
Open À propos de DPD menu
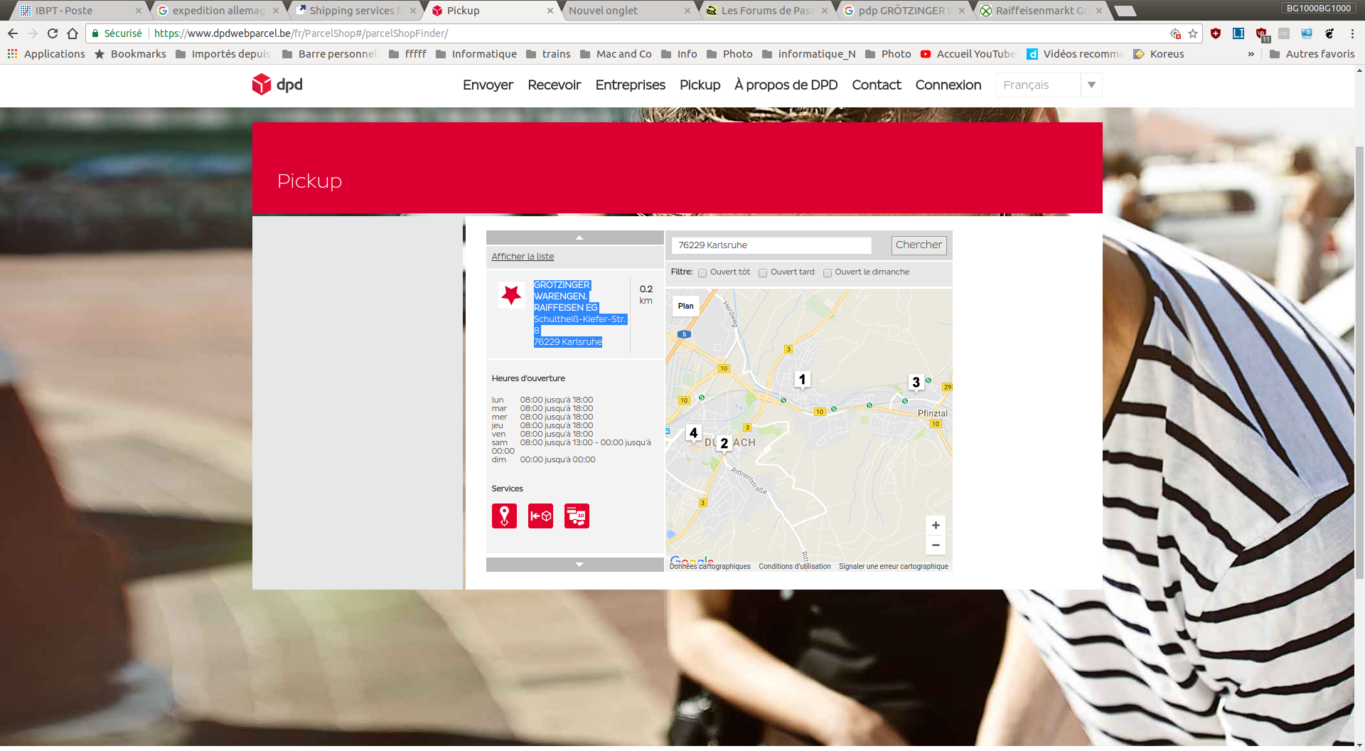click(786, 85)
